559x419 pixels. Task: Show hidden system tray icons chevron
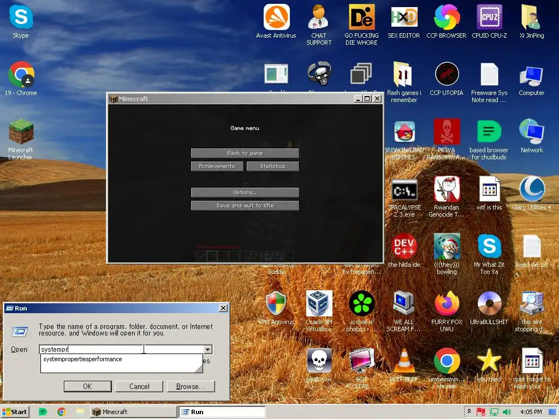(x=469, y=411)
